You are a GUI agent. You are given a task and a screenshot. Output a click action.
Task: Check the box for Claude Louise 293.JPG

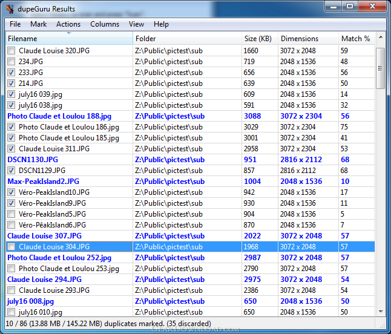pyautogui.click(x=11, y=290)
